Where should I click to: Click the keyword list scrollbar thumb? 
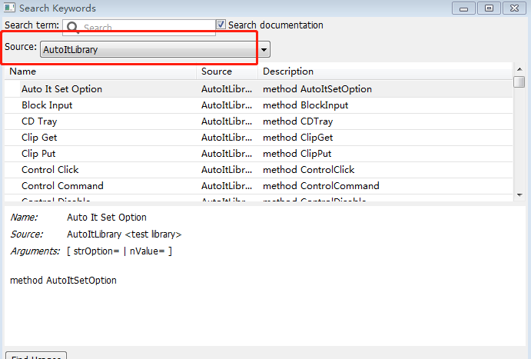click(x=519, y=82)
